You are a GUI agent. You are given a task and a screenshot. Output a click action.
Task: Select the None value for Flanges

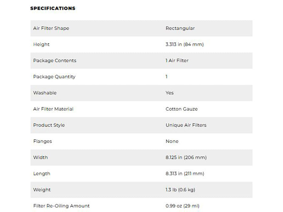[172, 141]
